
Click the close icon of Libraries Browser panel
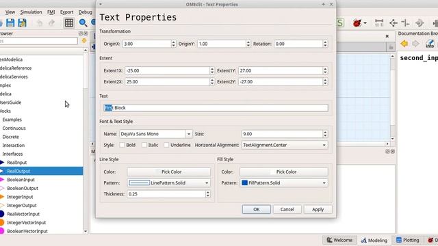86,33
